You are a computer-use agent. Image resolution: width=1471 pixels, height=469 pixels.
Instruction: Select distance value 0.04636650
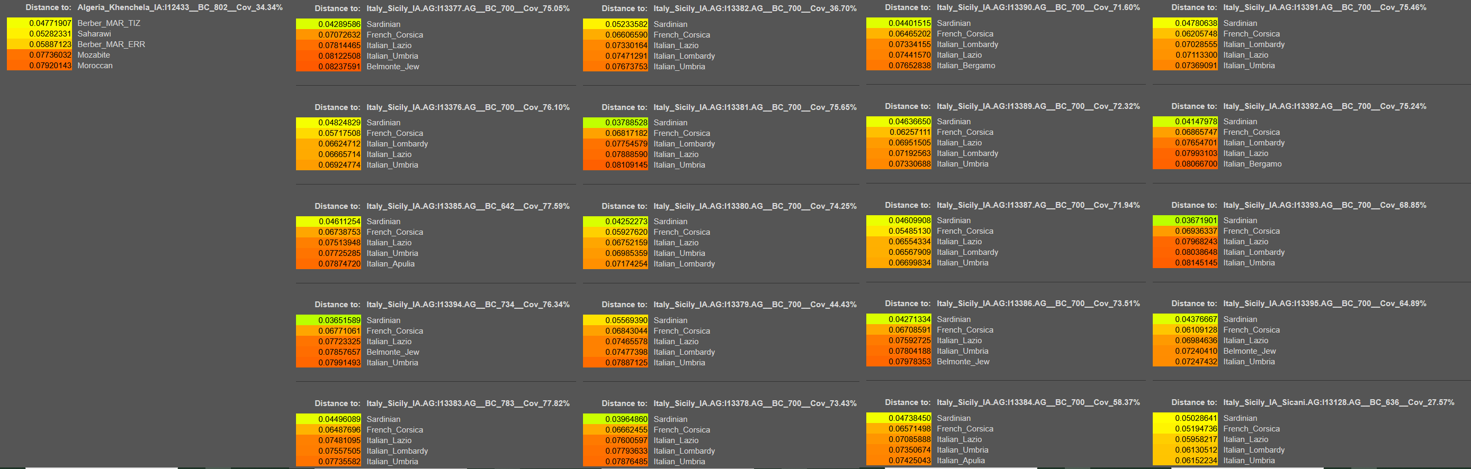point(899,122)
